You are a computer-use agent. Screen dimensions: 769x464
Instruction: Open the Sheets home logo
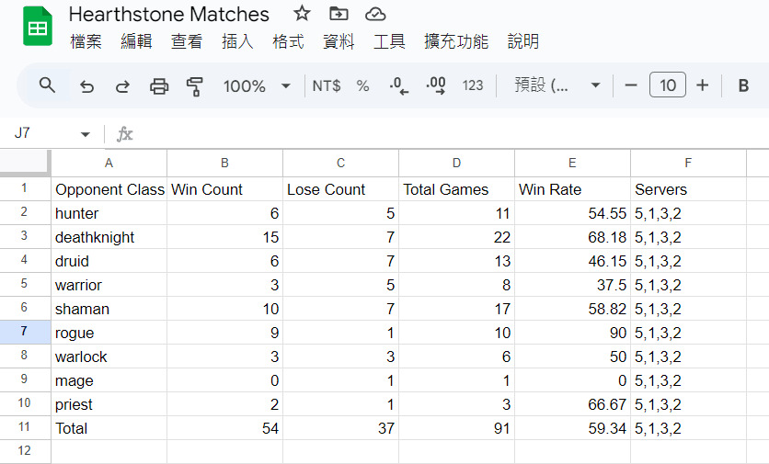coord(38,27)
